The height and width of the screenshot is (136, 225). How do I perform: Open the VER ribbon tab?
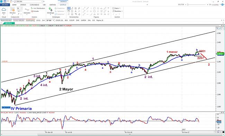point(44,5)
